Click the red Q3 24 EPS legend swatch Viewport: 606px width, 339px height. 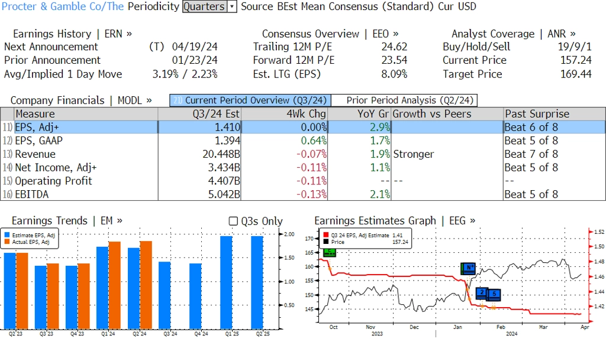click(x=326, y=235)
